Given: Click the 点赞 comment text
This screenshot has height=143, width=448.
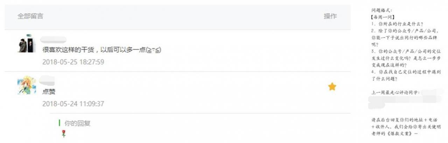Looking at the screenshot, I should 49,92.
